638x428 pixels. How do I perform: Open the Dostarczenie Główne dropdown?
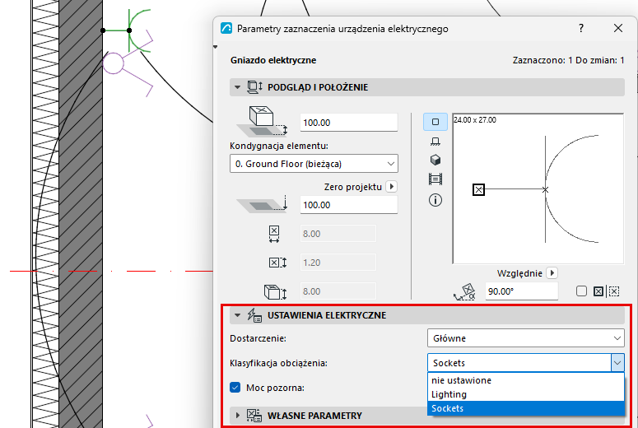pos(526,338)
